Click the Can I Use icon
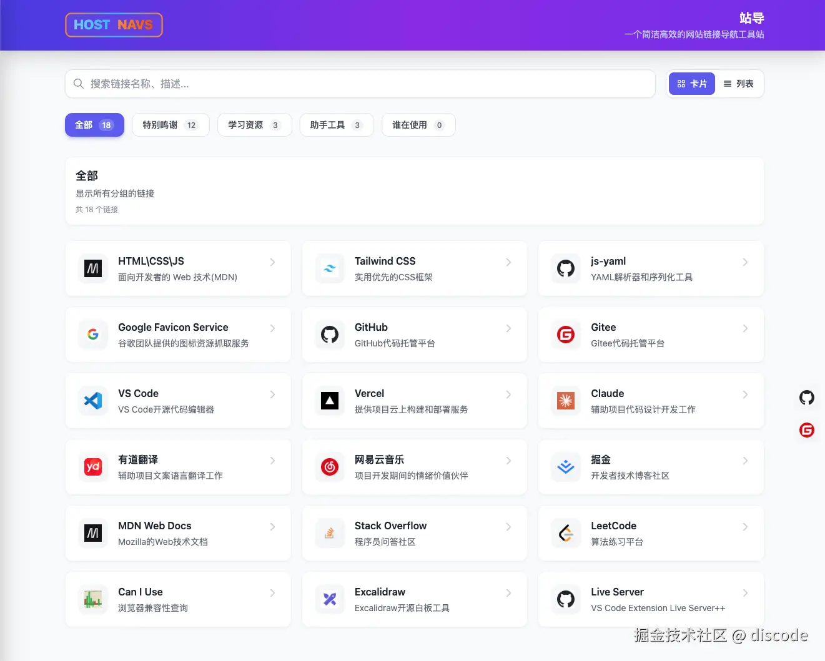 point(93,599)
